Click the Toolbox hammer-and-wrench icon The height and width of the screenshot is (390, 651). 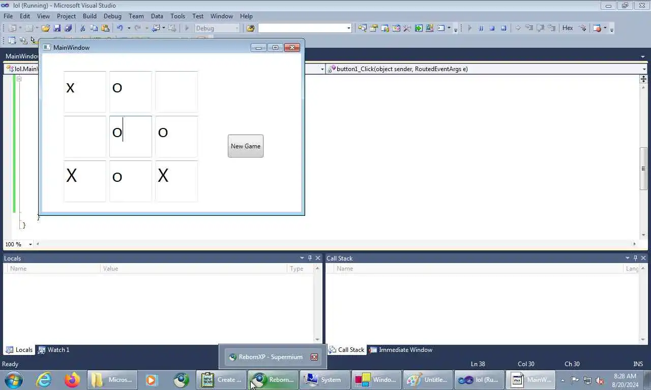pyautogui.click(x=407, y=28)
